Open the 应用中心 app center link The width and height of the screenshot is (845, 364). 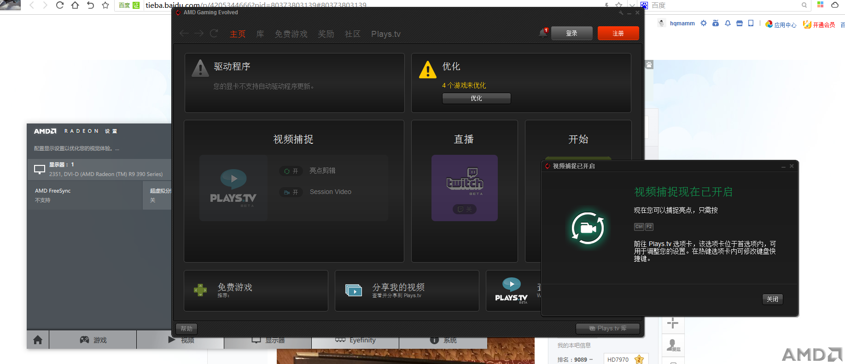pyautogui.click(x=781, y=24)
